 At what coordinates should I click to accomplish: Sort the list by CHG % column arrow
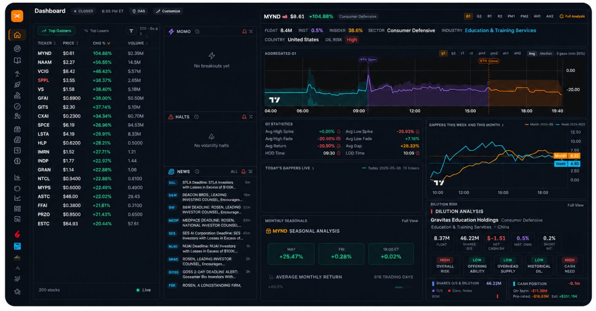click(109, 43)
